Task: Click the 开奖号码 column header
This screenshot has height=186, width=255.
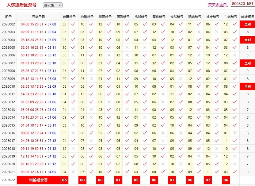Action: click(x=38, y=17)
